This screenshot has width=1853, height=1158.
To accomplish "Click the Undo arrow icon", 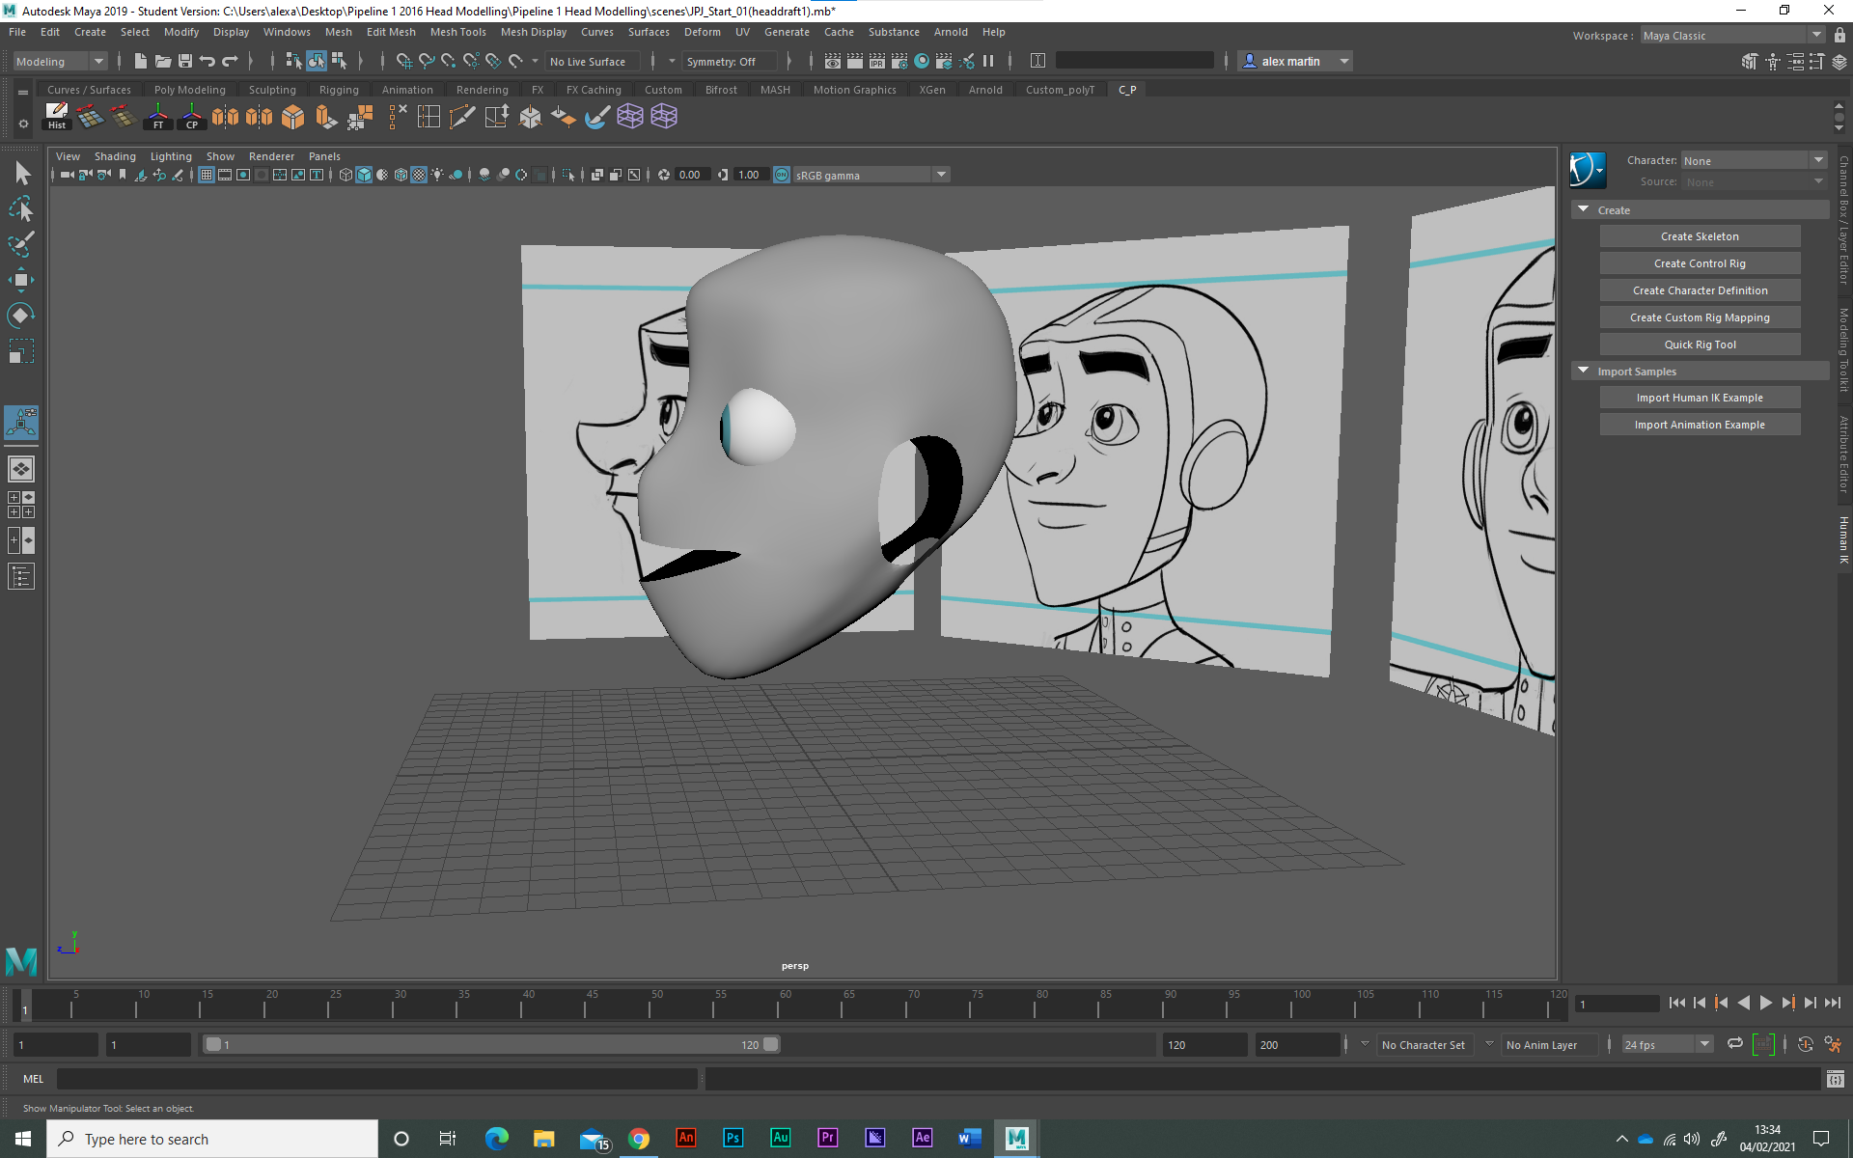I will [207, 61].
